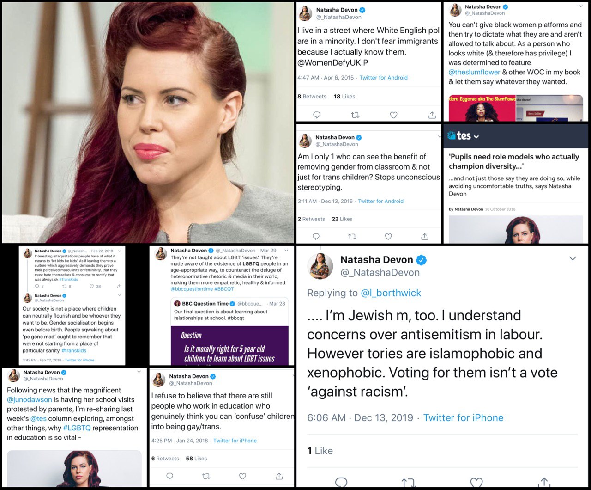
Task: Like the removing gender from classroom tweet
Action: coord(388,236)
